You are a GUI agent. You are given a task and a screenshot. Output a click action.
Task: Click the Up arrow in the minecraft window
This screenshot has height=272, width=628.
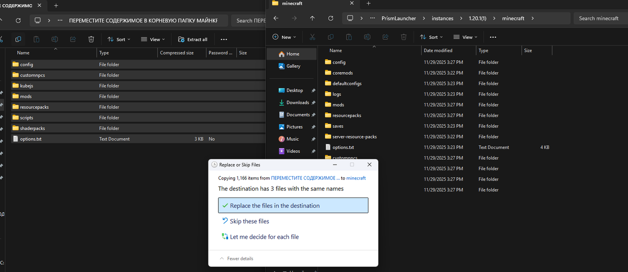pyautogui.click(x=313, y=18)
